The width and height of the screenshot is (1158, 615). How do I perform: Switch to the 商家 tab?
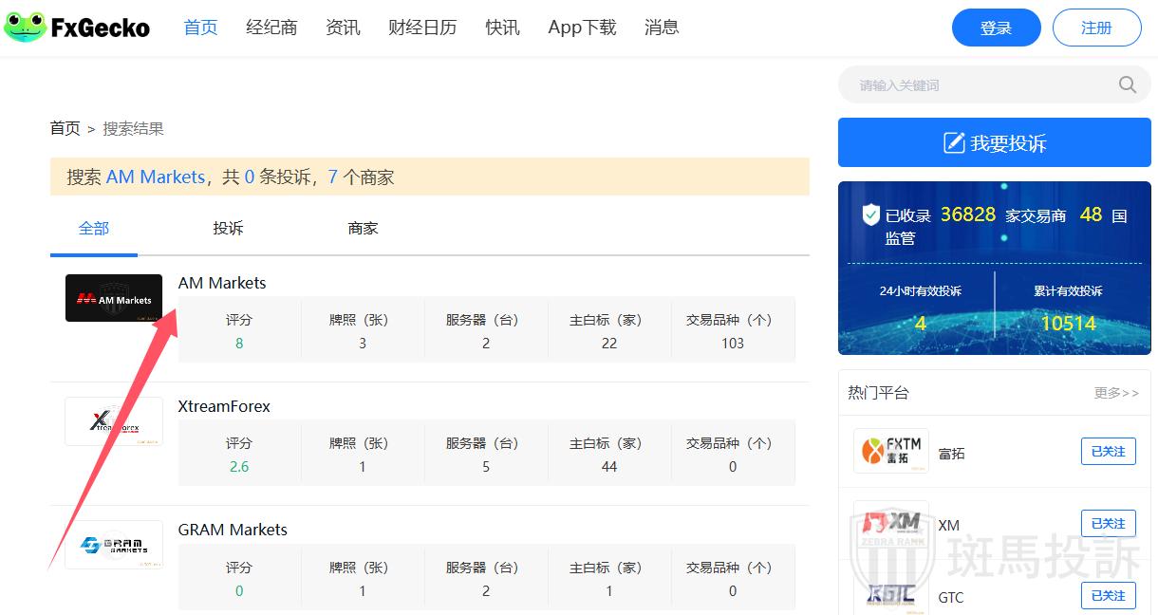click(x=363, y=229)
